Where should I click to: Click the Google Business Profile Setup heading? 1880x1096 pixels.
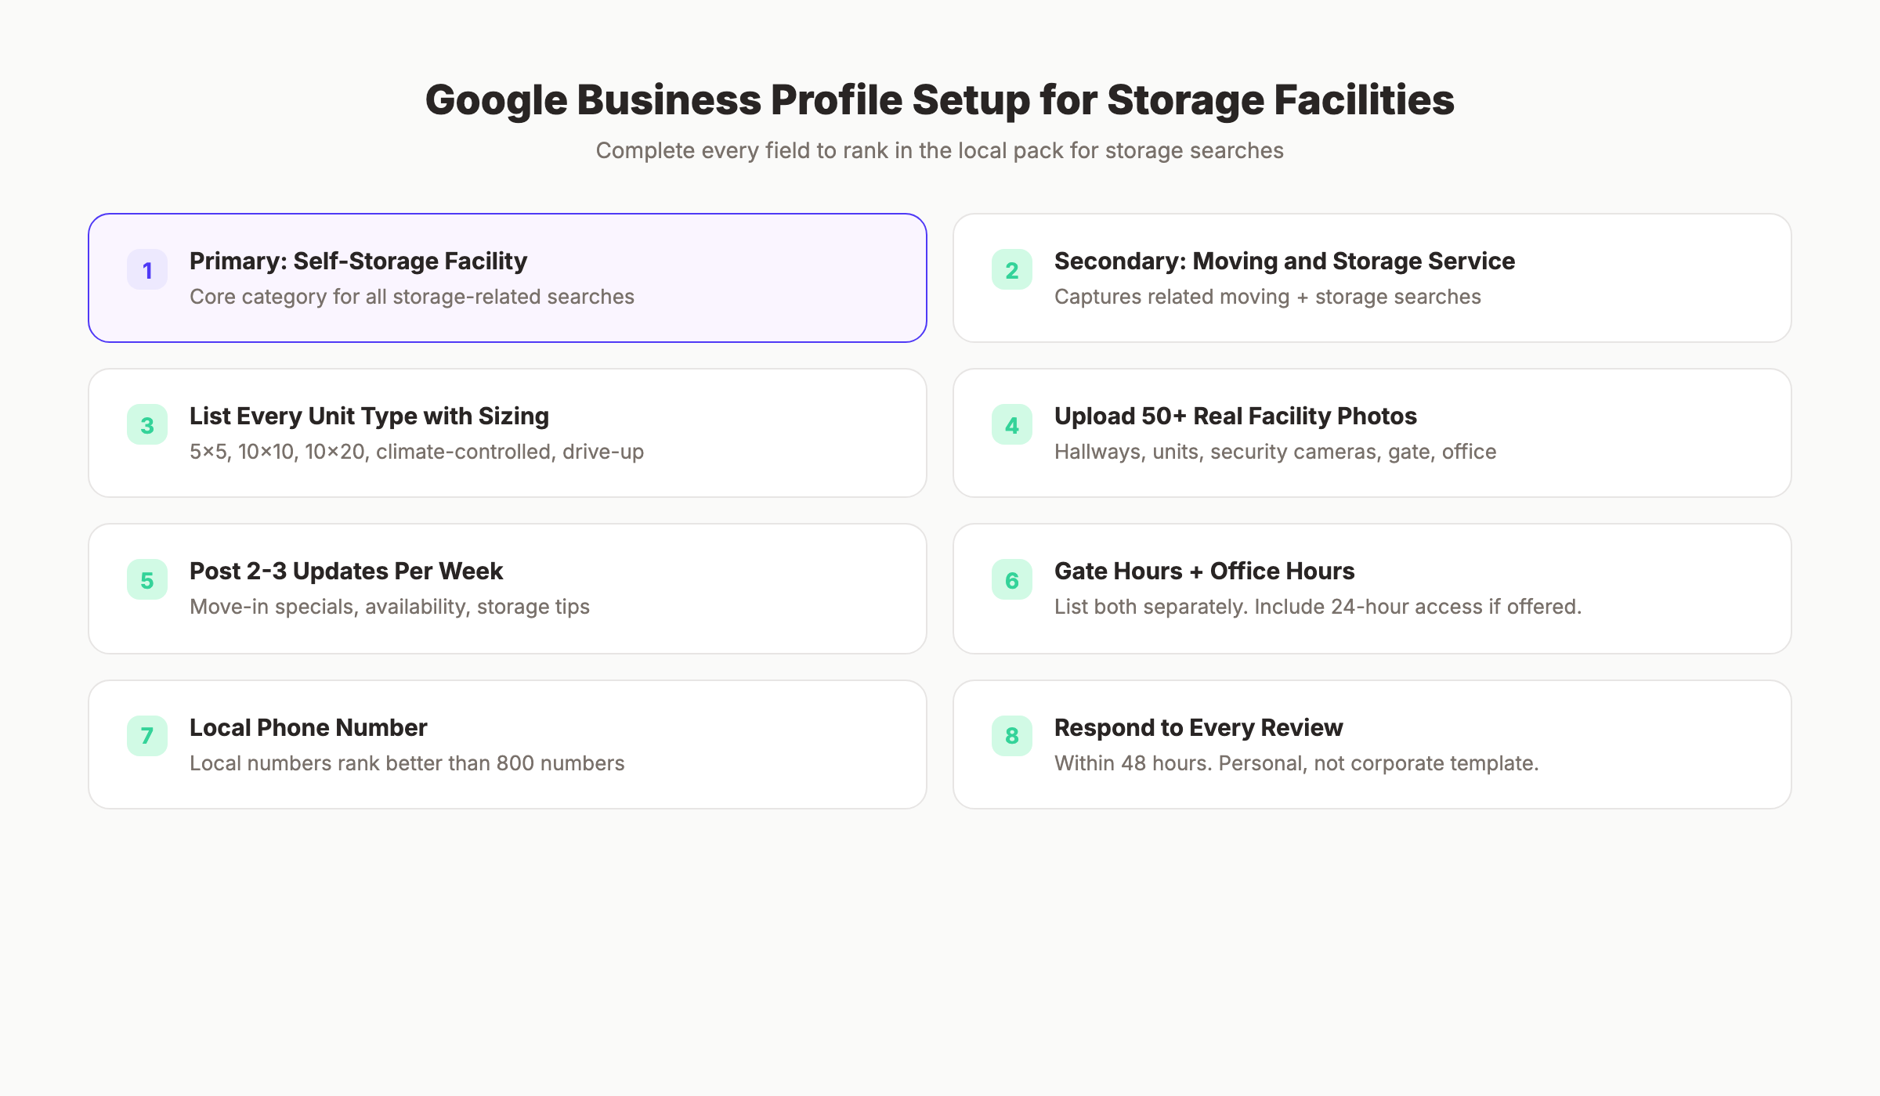(940, 99)
